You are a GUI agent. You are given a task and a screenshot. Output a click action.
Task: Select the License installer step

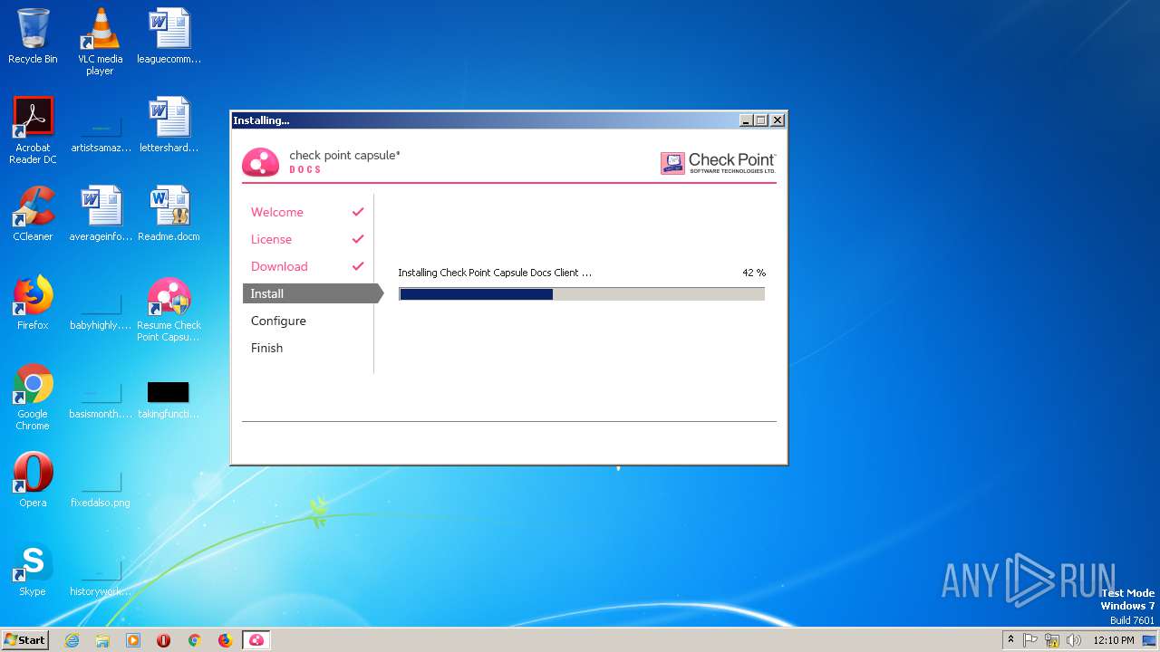point(271,239)
